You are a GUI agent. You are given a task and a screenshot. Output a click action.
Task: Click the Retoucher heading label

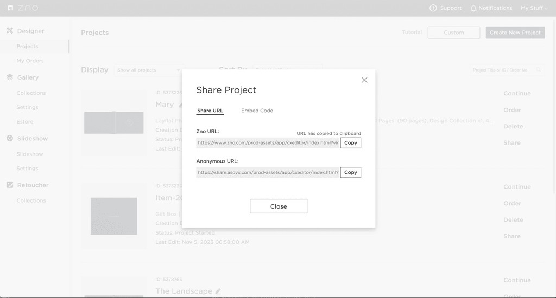(x=33, y=185)
